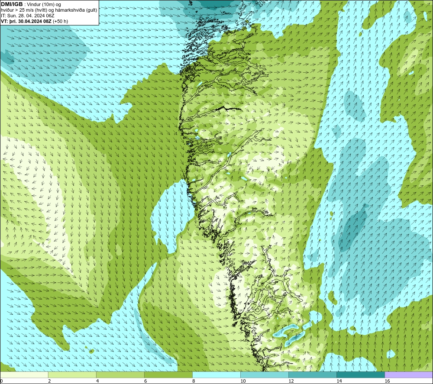The image size is (433, 384).
Task: Click the valid time 'VT: þri. 30.04.2024 08Z' line
Action: [26, 21]
